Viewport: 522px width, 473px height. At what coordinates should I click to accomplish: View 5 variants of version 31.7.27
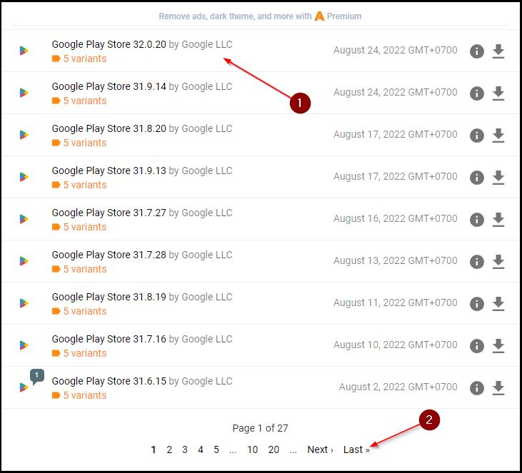(x=79, y=227)
